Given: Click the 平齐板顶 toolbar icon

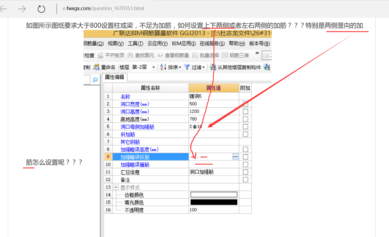Looking at the screenshot, I should click(x=100, y=55).
